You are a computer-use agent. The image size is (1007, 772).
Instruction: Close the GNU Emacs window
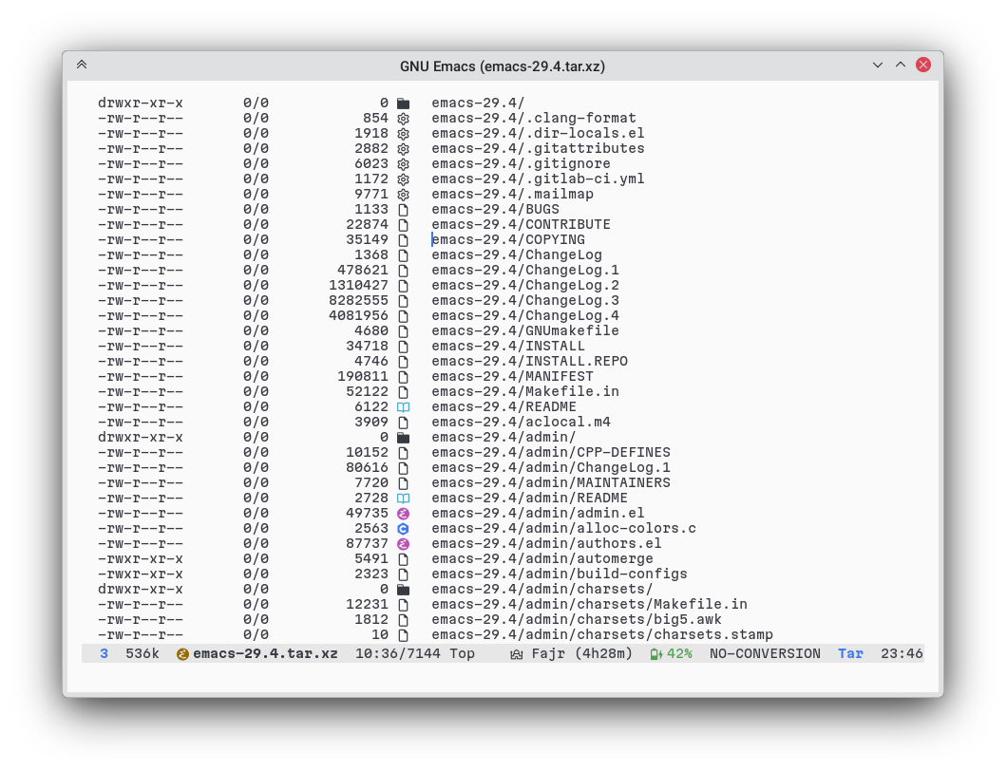tap(923, 65)
